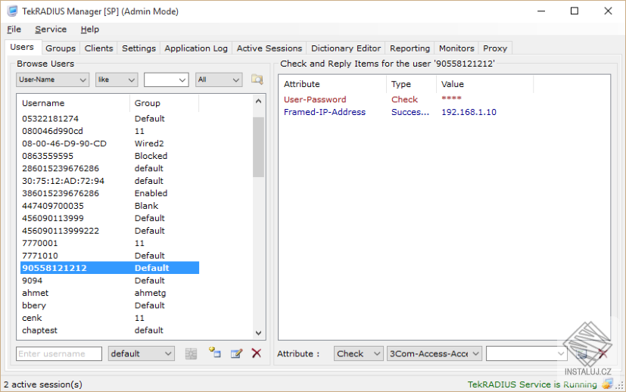Click the user list scrollbar down arrow
The width and height of the screenshot is (626, 392).
[x=258, y=333]
